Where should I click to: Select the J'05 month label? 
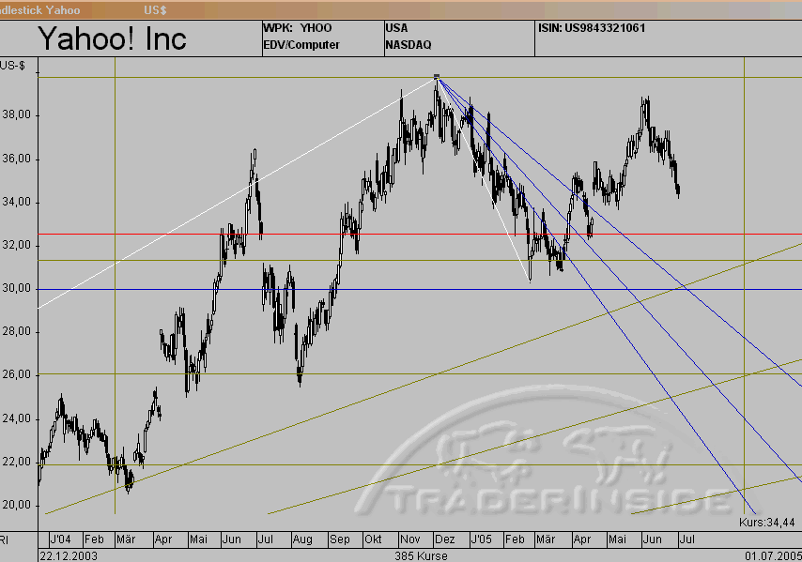481,539
